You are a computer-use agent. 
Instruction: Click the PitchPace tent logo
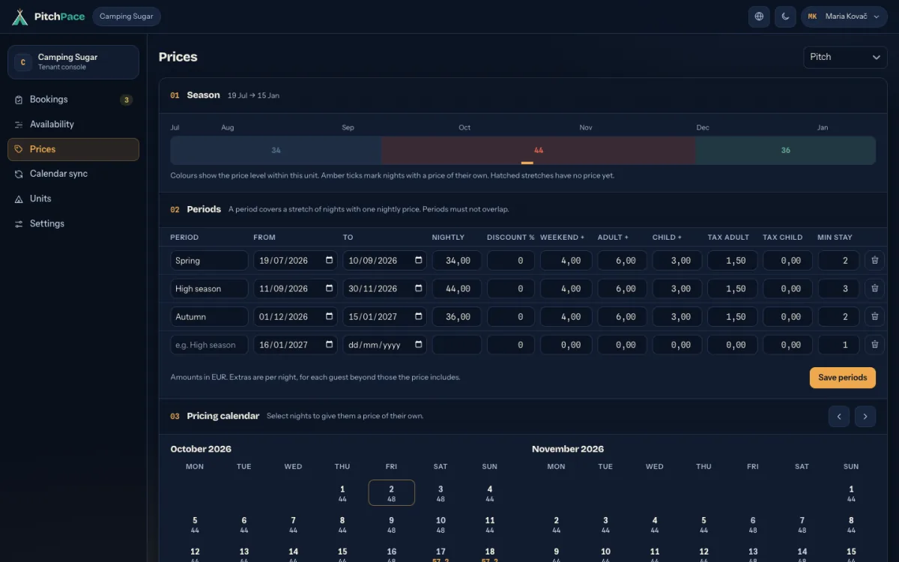pyautogui.click(x=19, y=16)
